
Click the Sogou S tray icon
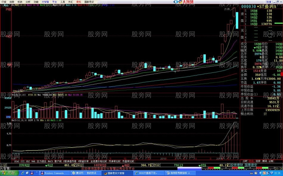pos(264,173)
